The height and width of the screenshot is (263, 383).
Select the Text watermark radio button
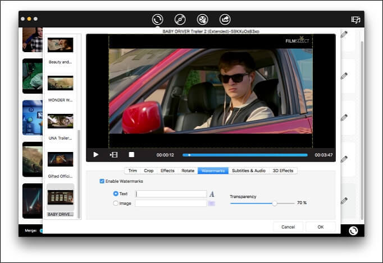coord(116,194)
